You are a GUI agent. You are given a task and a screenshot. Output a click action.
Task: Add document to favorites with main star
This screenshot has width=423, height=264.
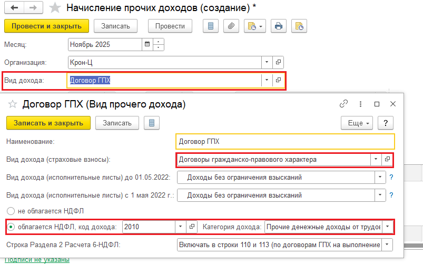point(55,8)
